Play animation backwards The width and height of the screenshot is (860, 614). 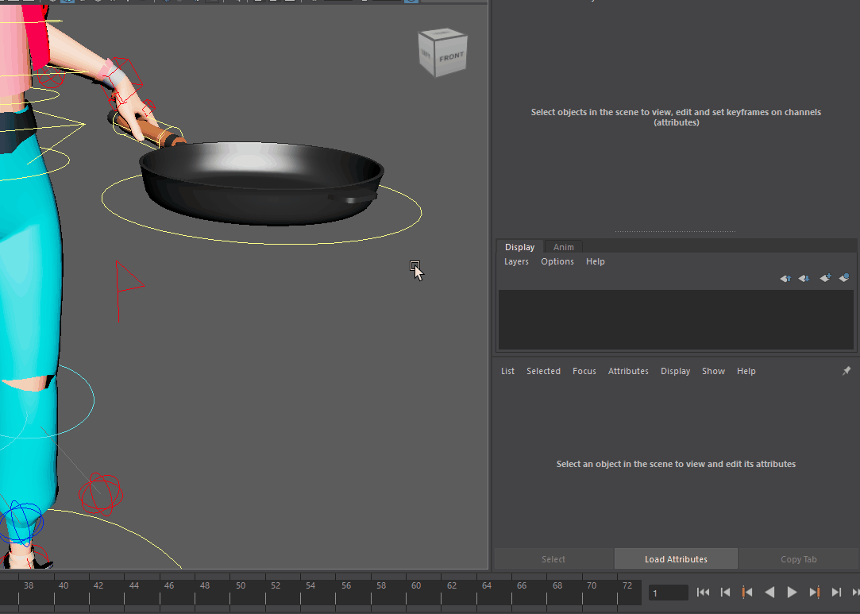pyautogui.click(x=769, y=592)
